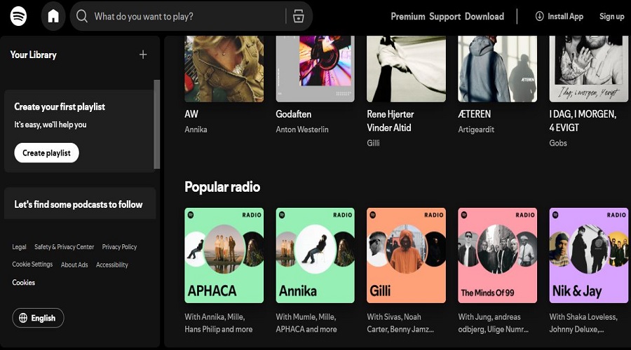631x350 pixels.
Task: Open the Support menu item
Action: tap(445, 16)
